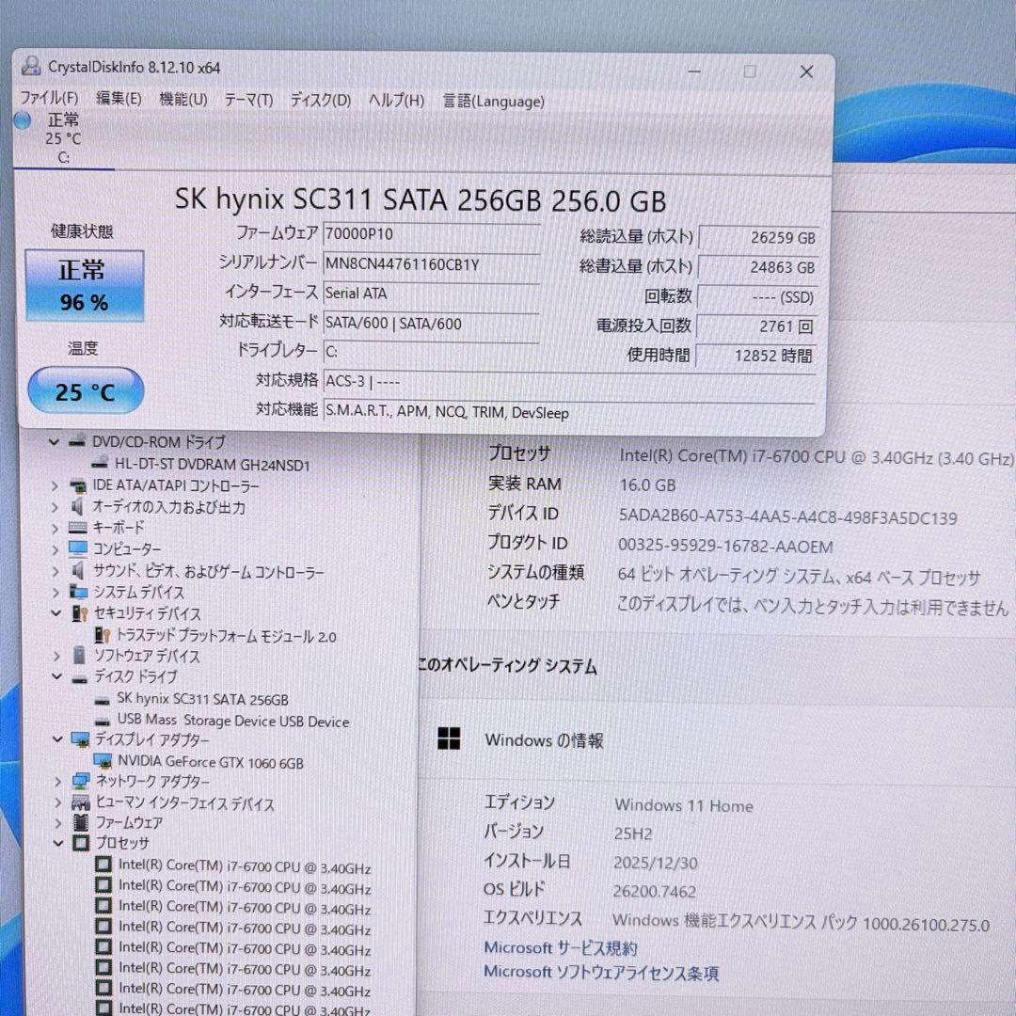Select SK hynix SC311 SATA 256GB disk in Device Manager
Viewport: 1016px width, 1016px height.
click(203, 699)
